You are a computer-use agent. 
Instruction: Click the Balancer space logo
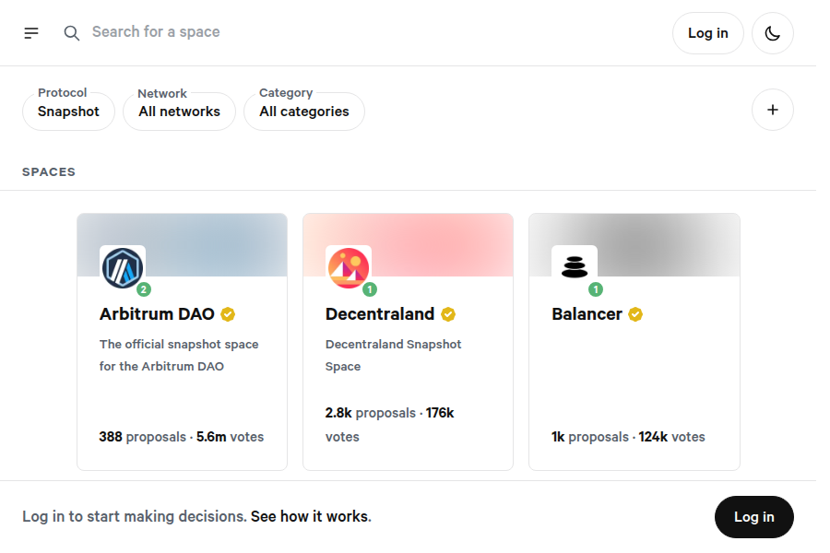(x=575, y=267)
